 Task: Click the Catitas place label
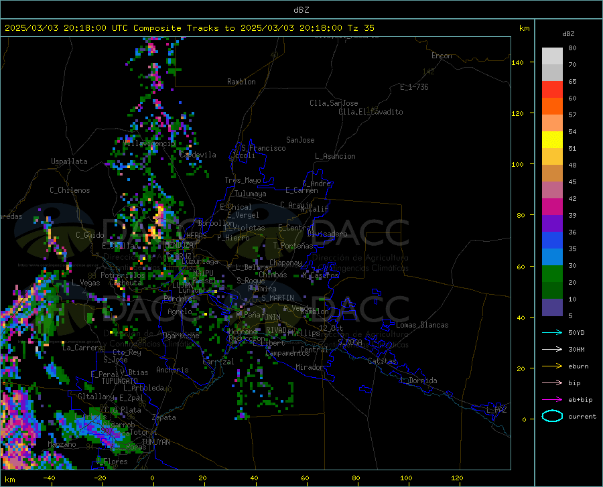click(x=382, y=361)
